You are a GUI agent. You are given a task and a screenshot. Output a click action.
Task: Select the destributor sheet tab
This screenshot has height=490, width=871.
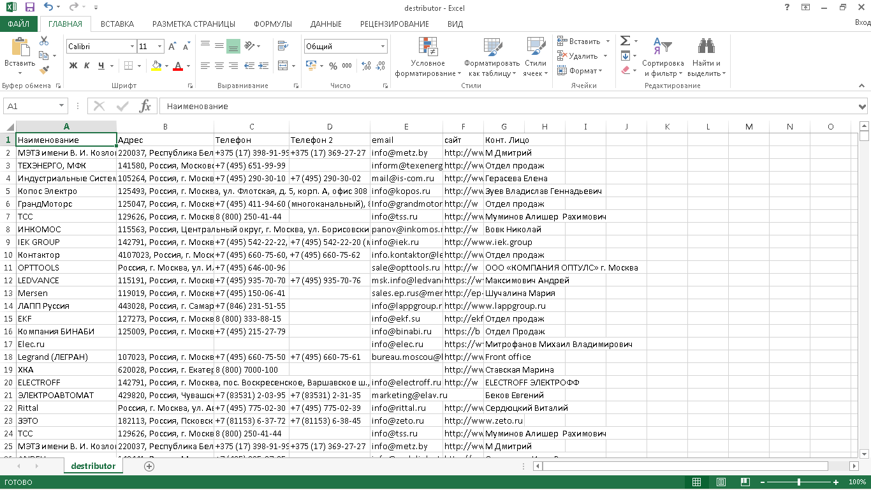pyautogui.click(x=93, y=466)
